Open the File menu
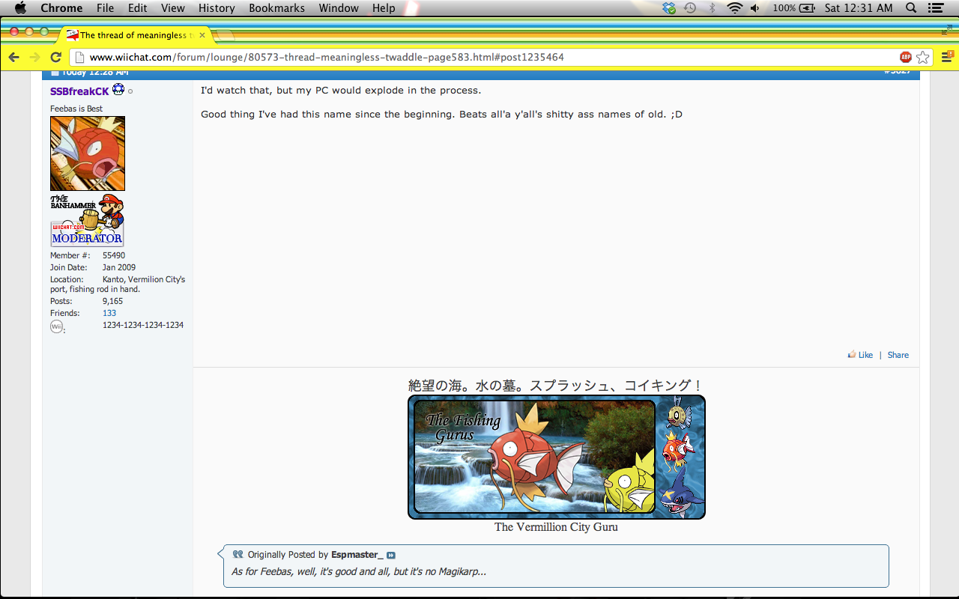 106,8
